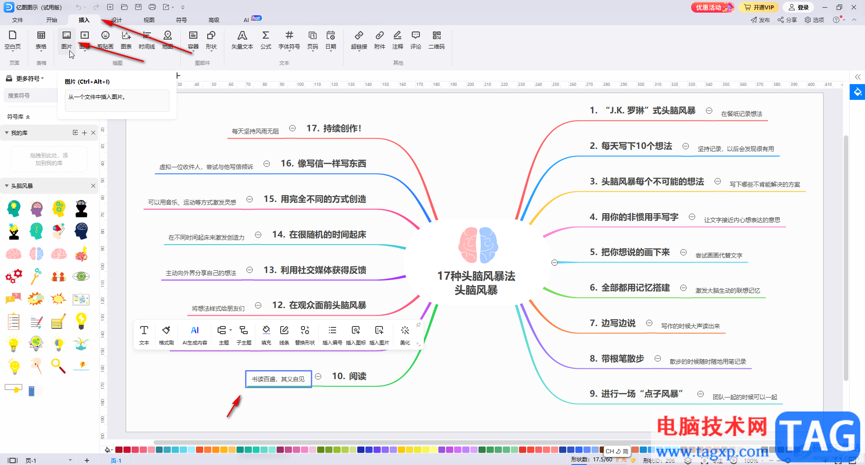Viewport: 865px width, 465px height.
Task: Add an Attachment (附件)
Action: pos(380,40)
